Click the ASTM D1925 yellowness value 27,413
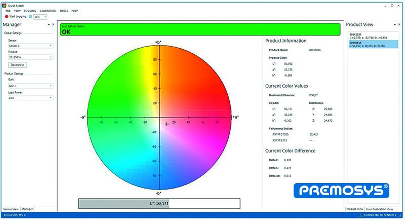This screenshot has height=221, width=405. (x=313, y=134)
